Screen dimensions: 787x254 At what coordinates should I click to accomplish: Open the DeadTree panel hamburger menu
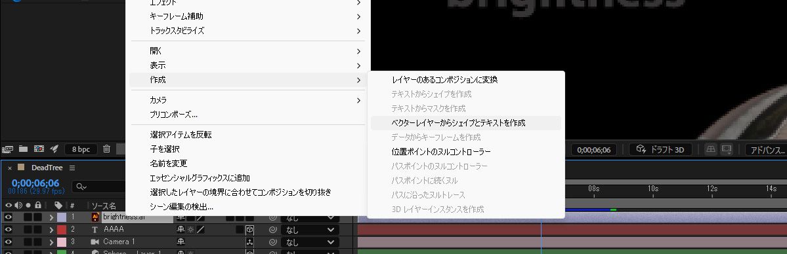click(x=72, y=168)
